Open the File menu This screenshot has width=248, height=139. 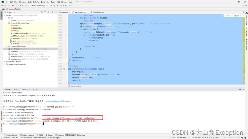point(7,2)
